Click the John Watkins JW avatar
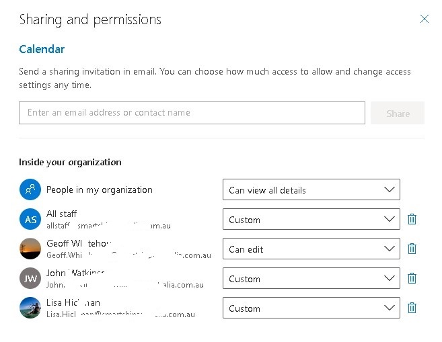442x342 pixels. 30,278
